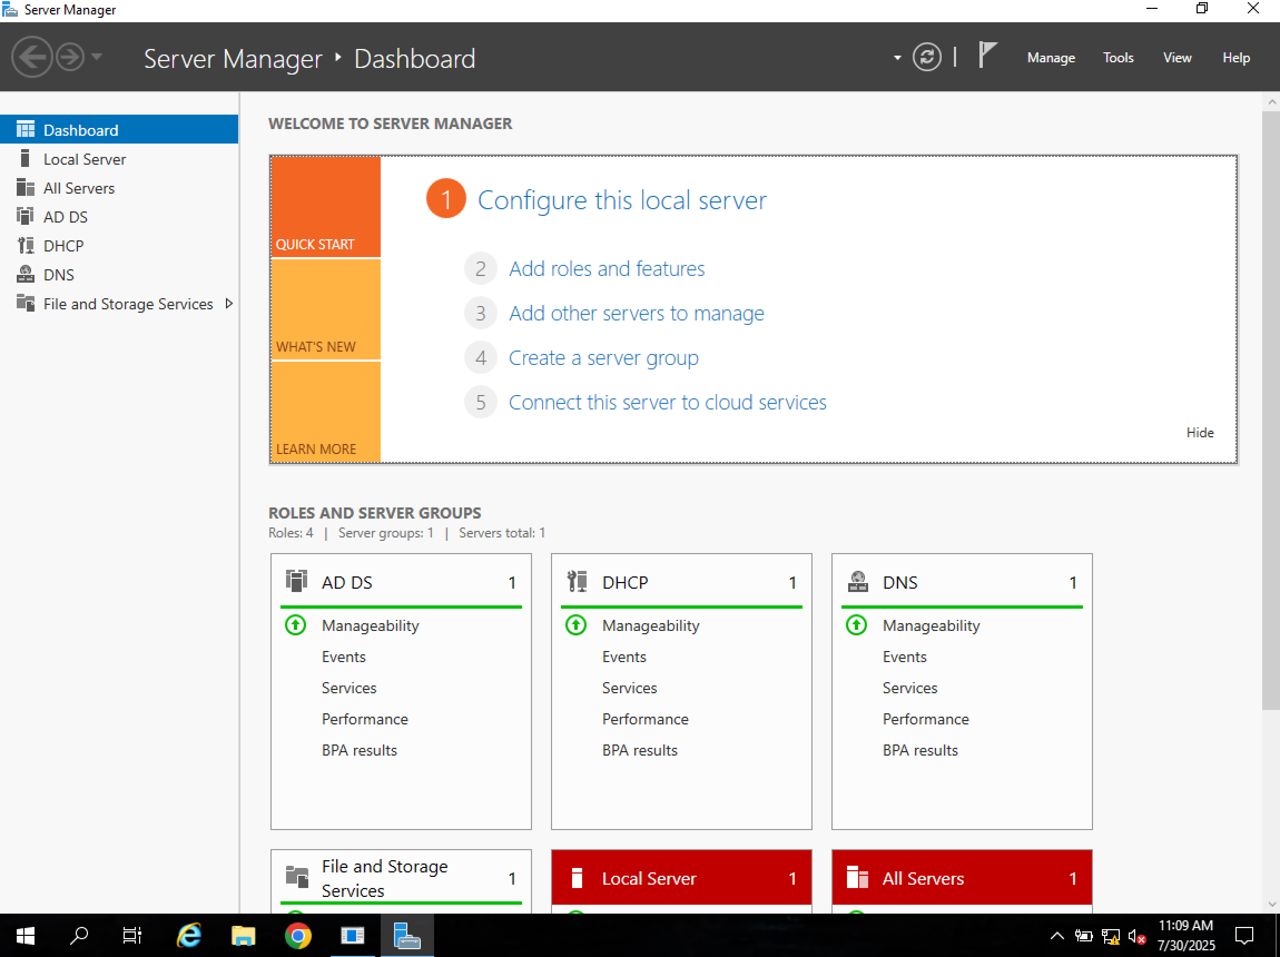Select Dashboard in the navigation pane
1280x957 pixels.
tap(119, 130)
